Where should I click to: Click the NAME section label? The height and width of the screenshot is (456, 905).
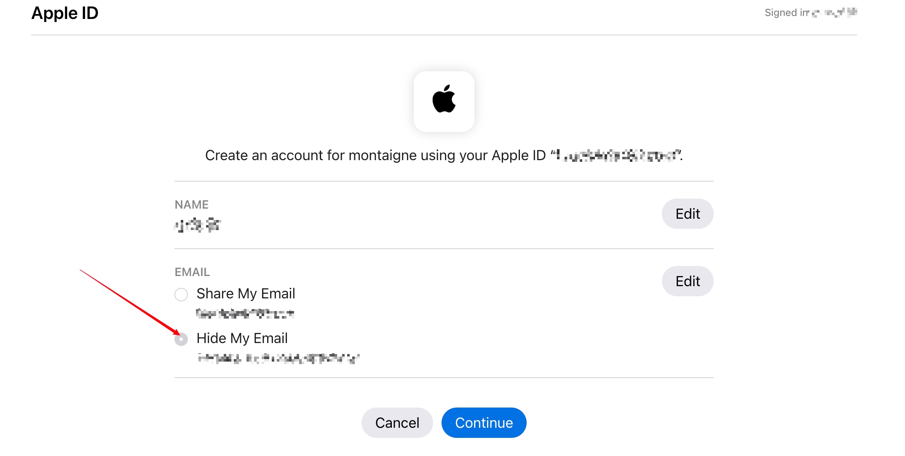click(192, 204)
